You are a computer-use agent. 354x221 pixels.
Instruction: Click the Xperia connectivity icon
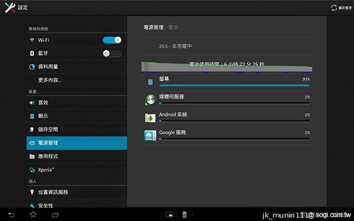click(32, 170)
